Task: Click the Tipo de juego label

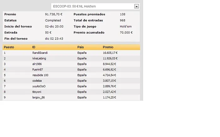Action: tap(85, 26)
